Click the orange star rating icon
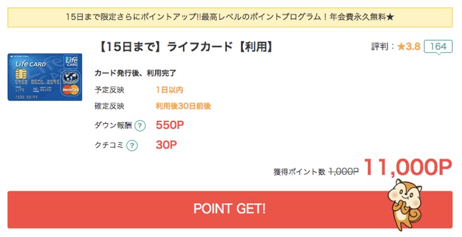 coord(401,46)
